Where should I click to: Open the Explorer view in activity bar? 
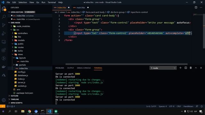(4, 9)
